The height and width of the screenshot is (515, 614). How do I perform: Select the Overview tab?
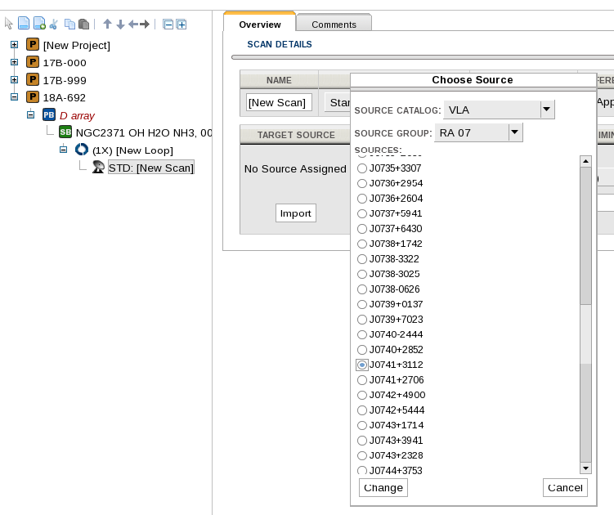259,25
